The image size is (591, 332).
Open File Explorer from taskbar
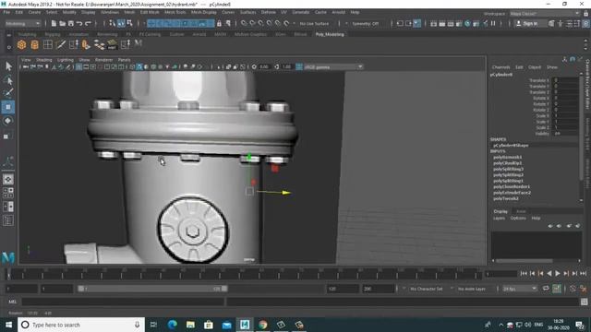[190, 325]
